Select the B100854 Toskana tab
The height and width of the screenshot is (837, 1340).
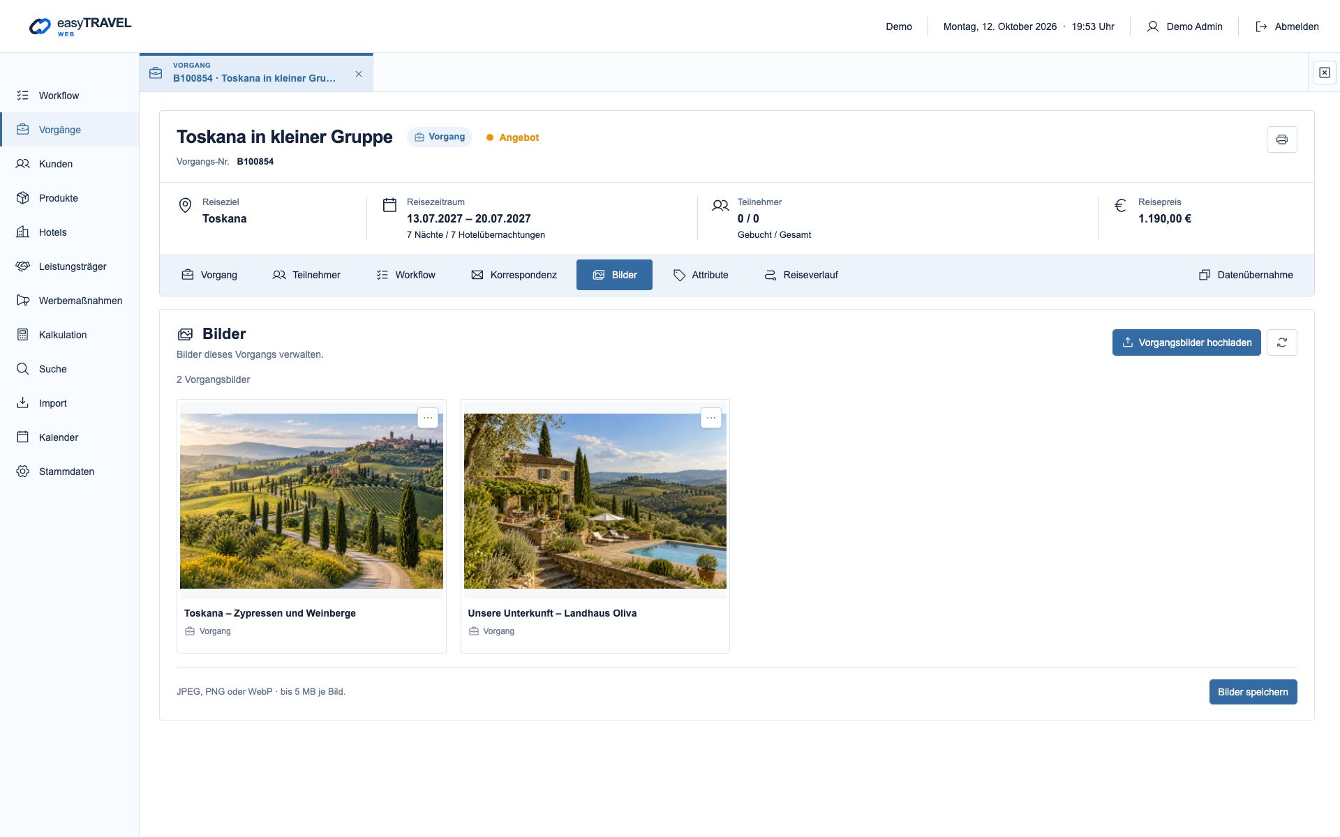pos(255,73)
